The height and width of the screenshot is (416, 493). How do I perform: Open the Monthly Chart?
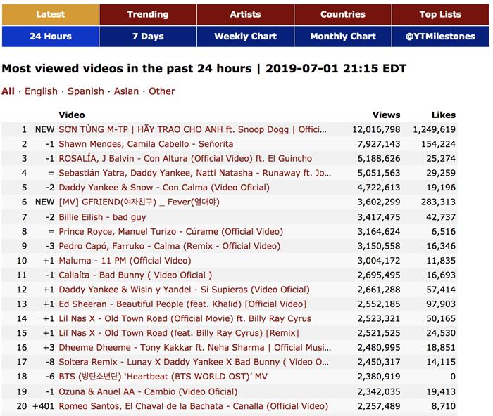pyautogui.click(x=342, y=37)
